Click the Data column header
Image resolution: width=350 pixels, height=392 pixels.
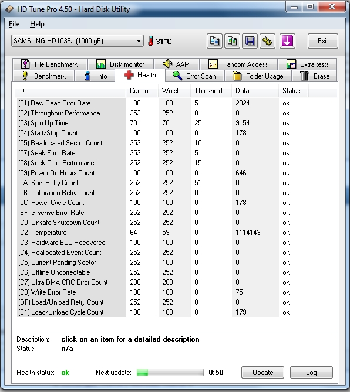point(255,91)
